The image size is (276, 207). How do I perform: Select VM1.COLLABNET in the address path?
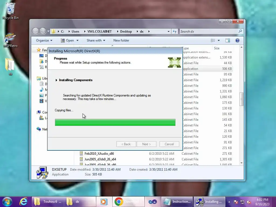99,31
